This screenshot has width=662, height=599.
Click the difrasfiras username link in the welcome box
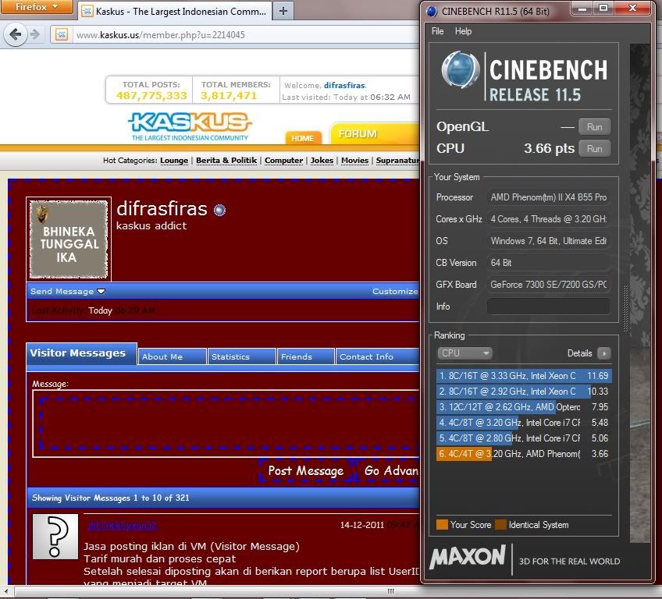point(344,85)
